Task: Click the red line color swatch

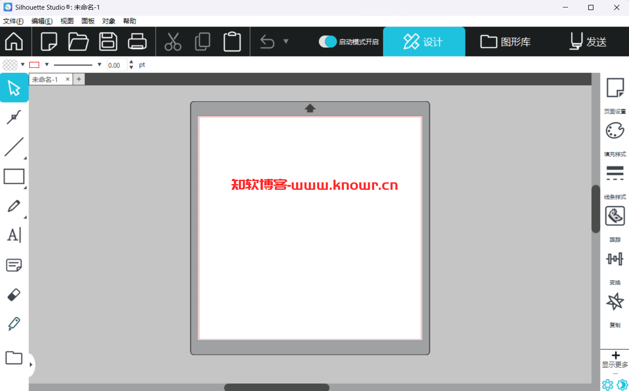Action: (x=34, y=65)
